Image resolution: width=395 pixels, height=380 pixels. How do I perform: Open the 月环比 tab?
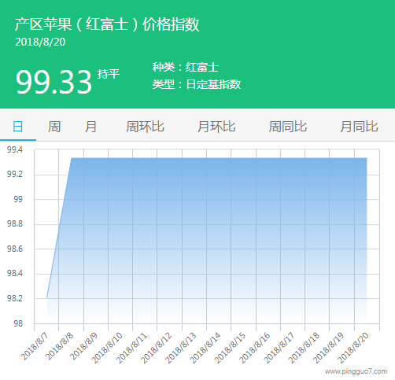point(216,127)
